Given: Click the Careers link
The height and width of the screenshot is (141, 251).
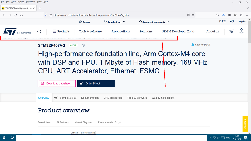Looking at the screenshot, I should pyautogui.click(x=84, y=22).
